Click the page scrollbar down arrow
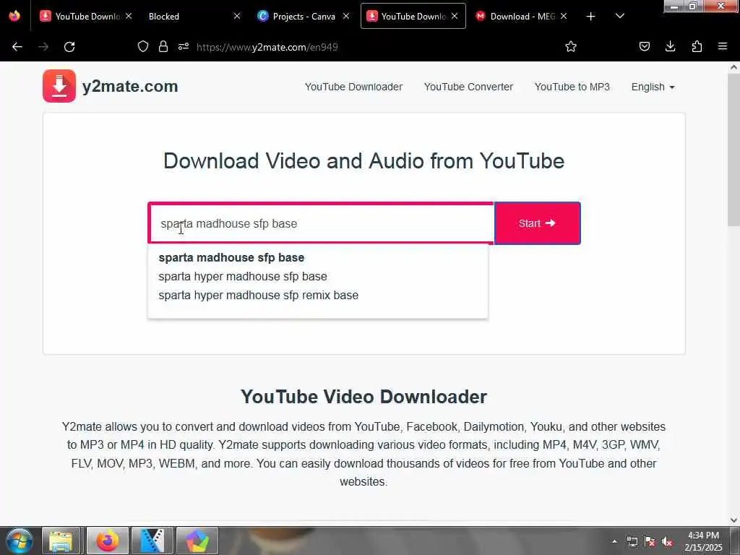 pyautogui.click(x=734, y=520)
